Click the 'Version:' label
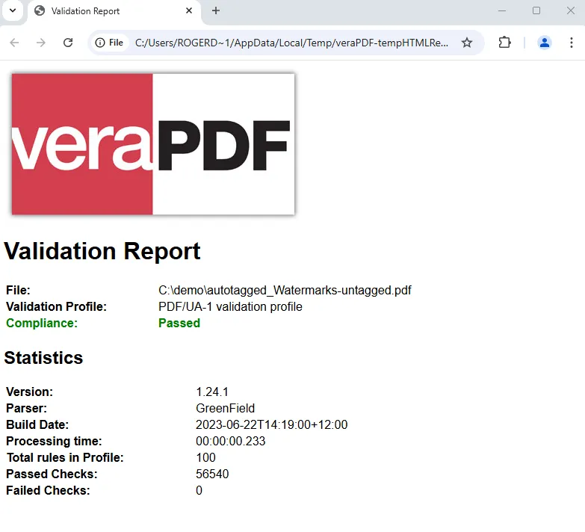585x532 pixels. (29, 392)
